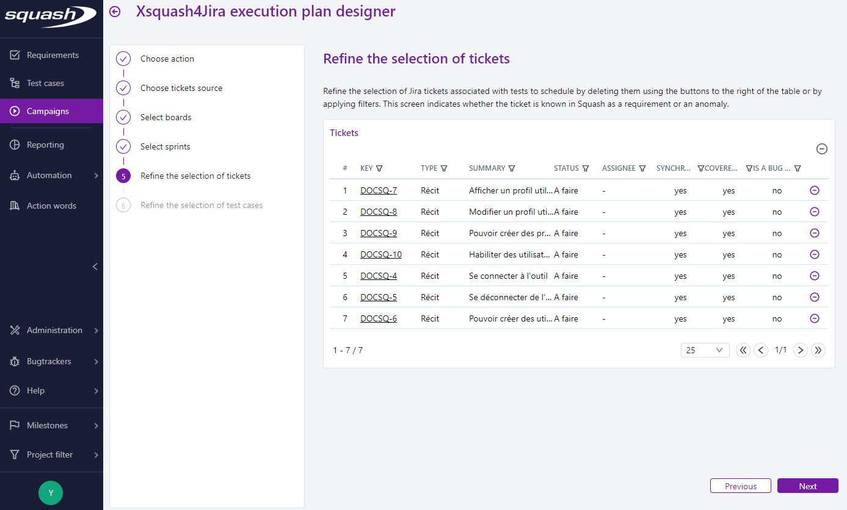This screenshot has width=847, height=510.
Task: Click the Next button
Action: [807, 486]
